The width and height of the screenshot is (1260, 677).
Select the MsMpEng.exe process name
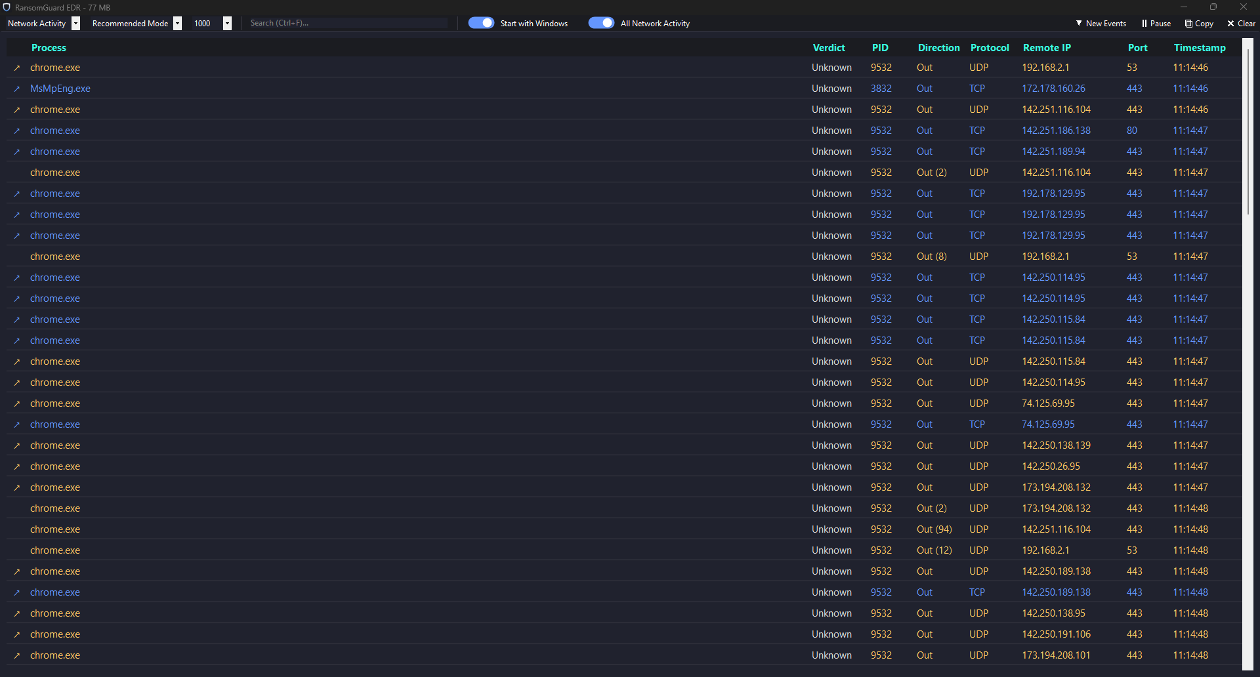[x=60, y=89]
